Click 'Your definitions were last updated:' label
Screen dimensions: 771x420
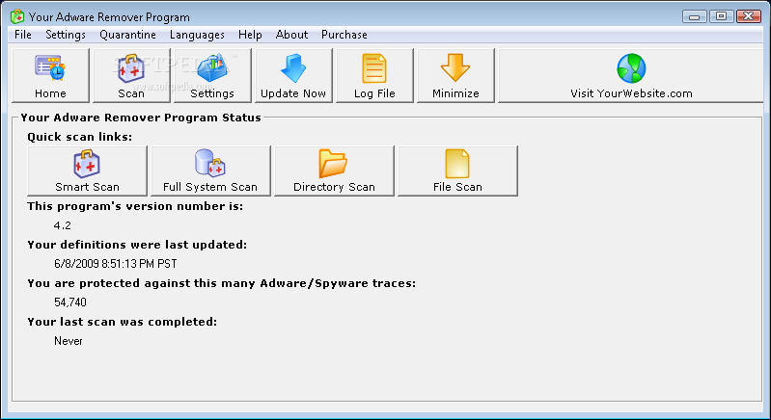(x=137, y=245)
